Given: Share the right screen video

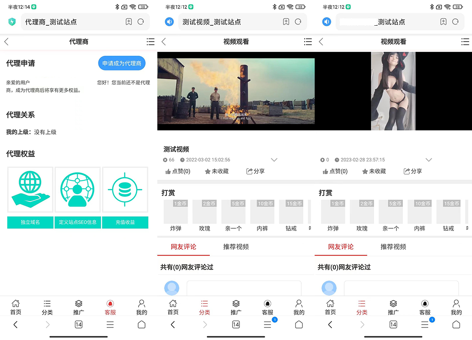Looking at the screenshot, I should tap(413, 171).
